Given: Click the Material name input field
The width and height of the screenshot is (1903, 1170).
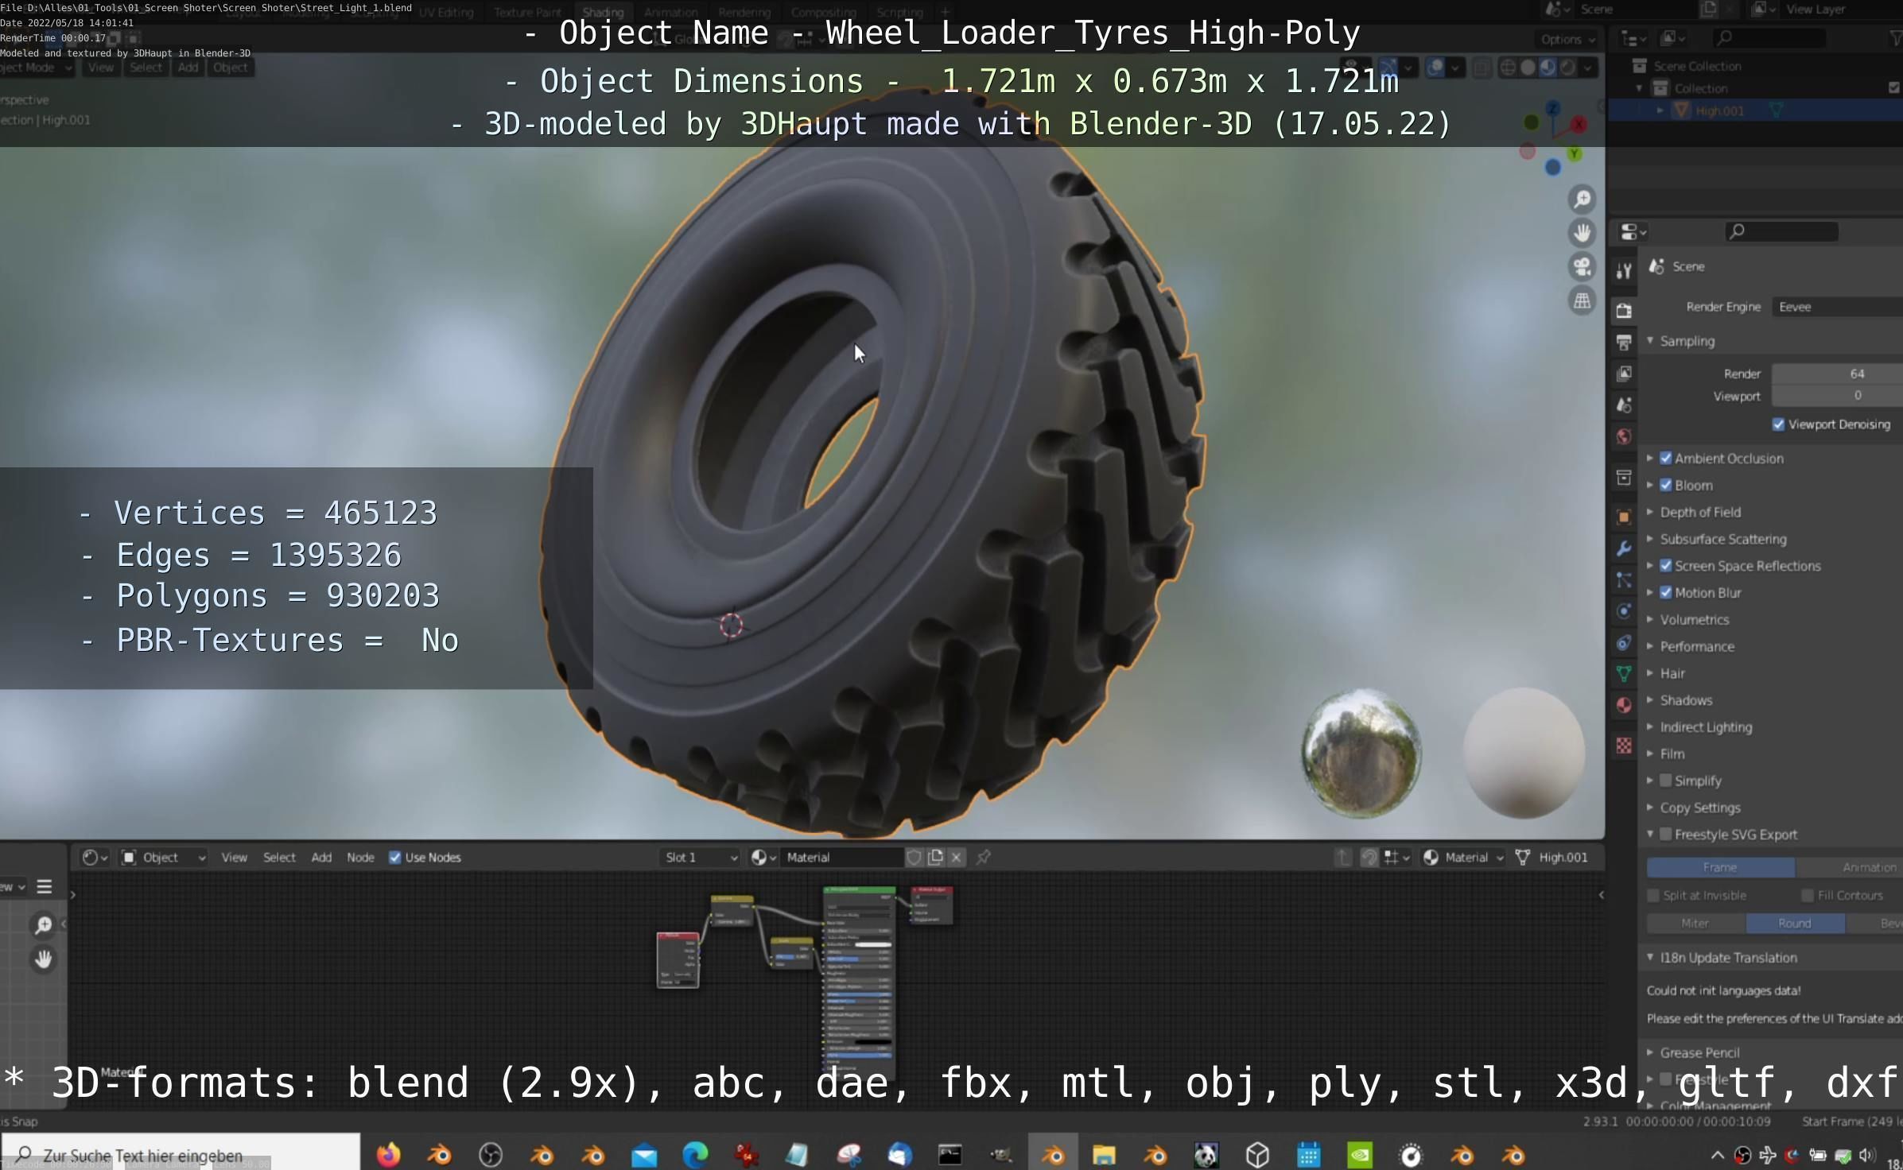Looking at the screenshot, I should 843,857.
